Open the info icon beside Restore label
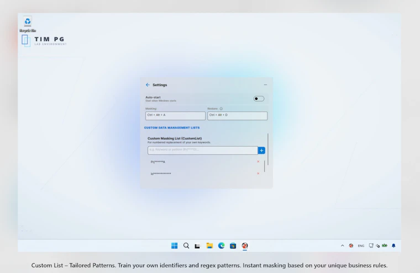 (x=221, y=109)
